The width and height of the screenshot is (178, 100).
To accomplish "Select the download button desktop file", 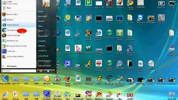I will pos(120,35).
